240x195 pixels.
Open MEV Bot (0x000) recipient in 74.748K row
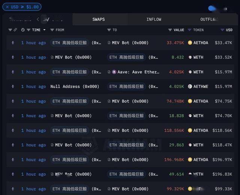tap(130, 101)
